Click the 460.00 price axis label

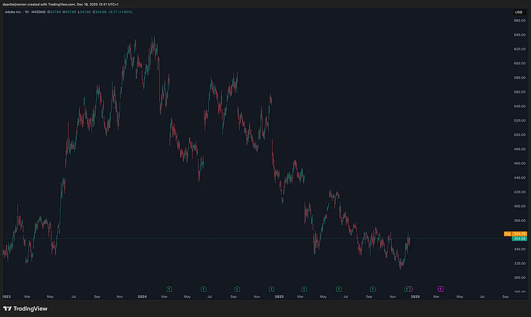click(x=520, y=163)
